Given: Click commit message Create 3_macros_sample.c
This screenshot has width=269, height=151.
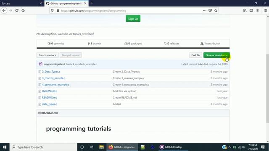Looking at the screenshot, I should click(x=129, y=78).
